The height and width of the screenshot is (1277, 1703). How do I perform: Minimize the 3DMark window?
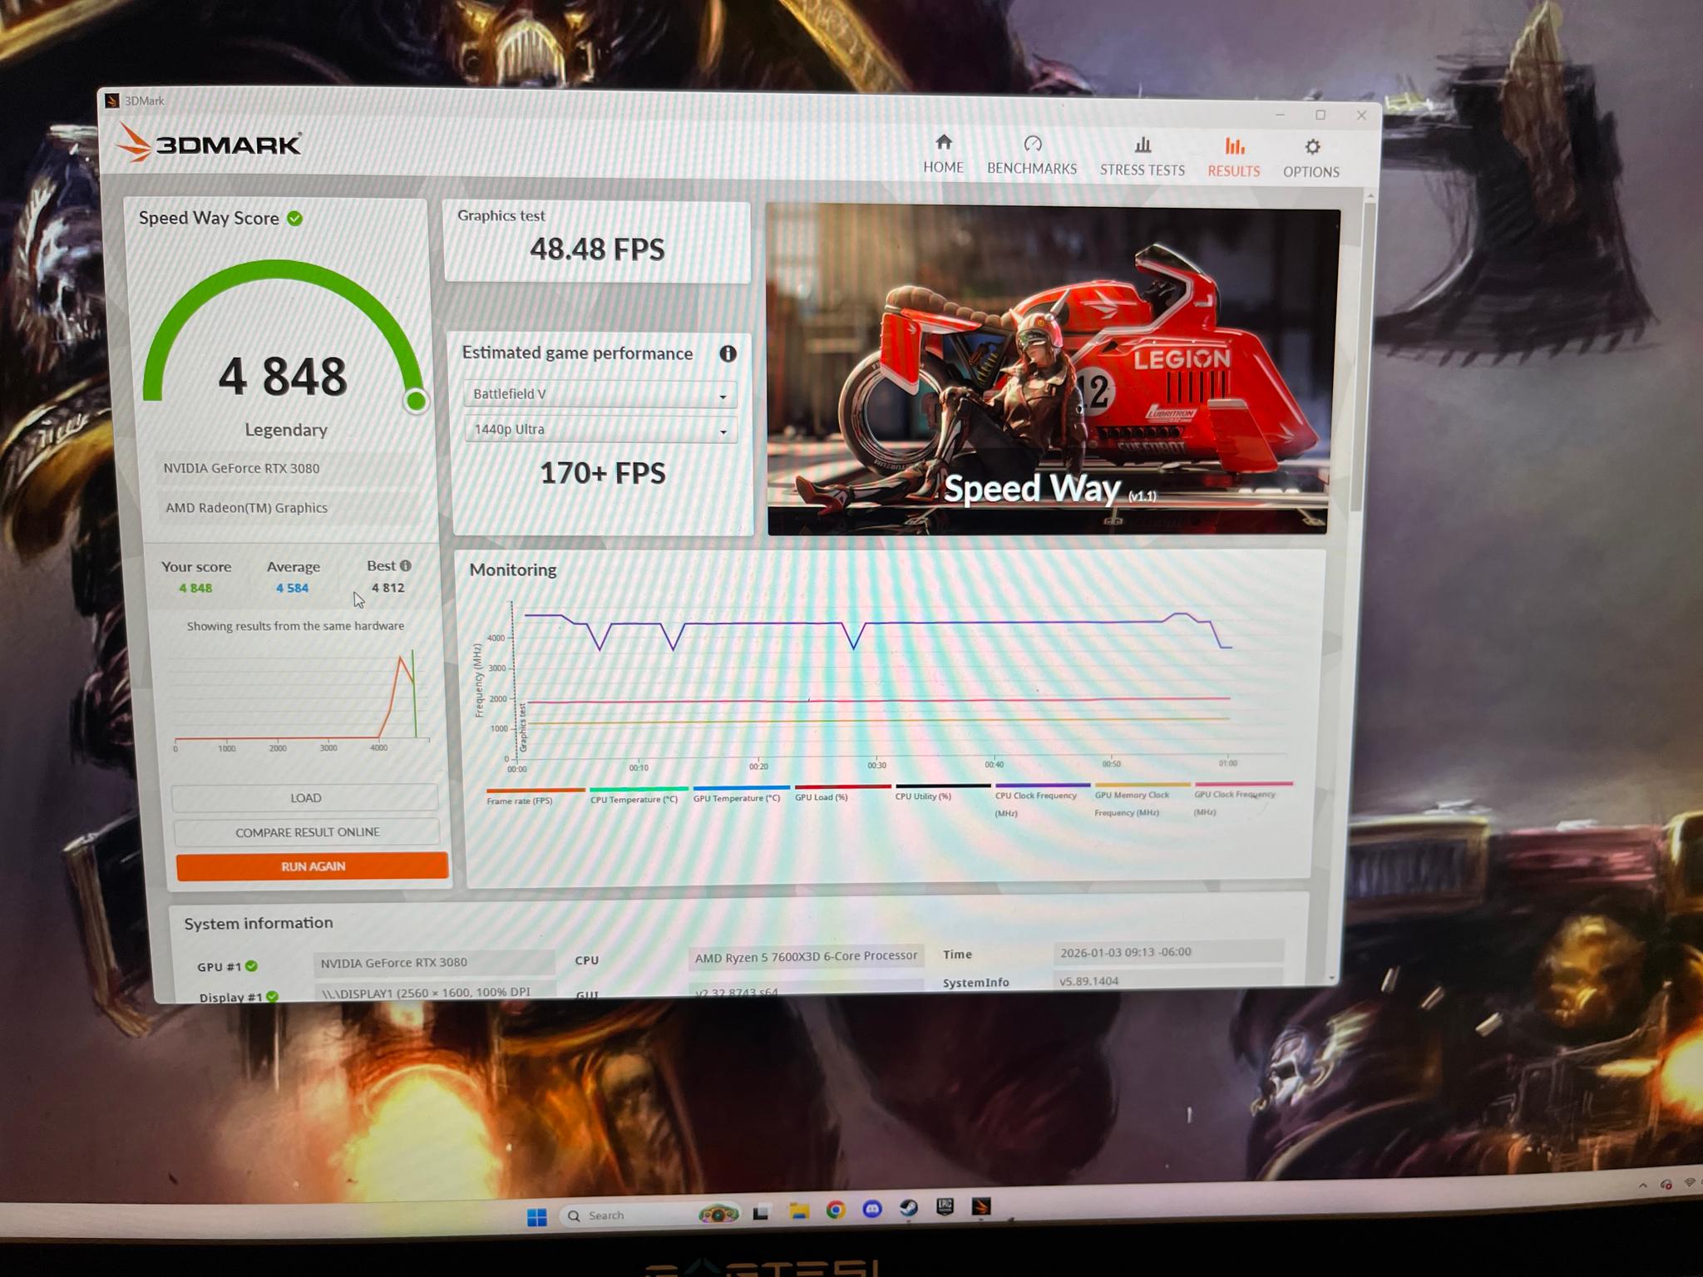1281,114
